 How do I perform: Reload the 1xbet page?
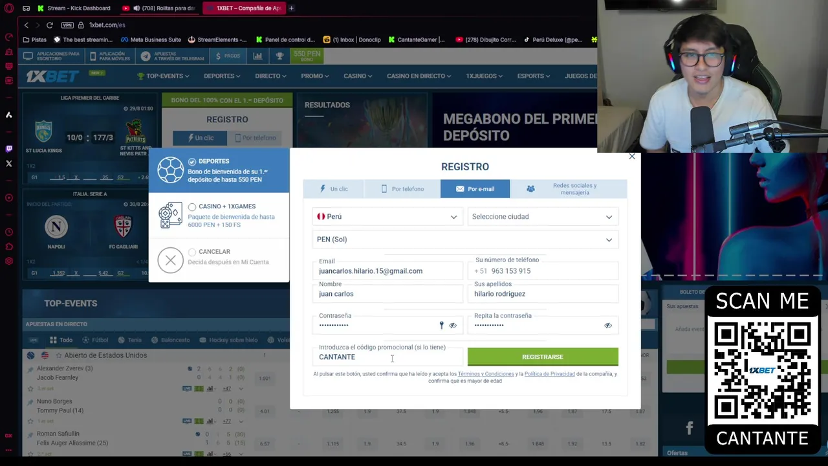[x=49, y=25]
